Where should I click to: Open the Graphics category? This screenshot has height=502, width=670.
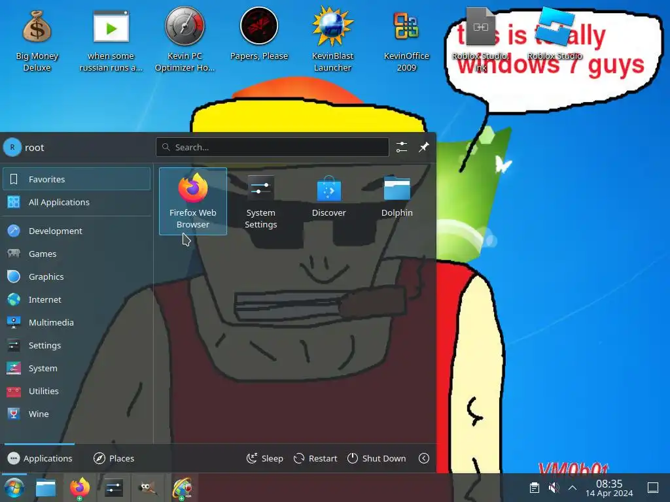[77, 276]
